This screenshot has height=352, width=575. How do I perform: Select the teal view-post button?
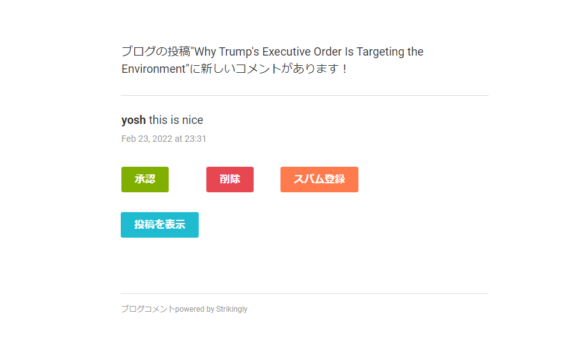tap(160, 225)
